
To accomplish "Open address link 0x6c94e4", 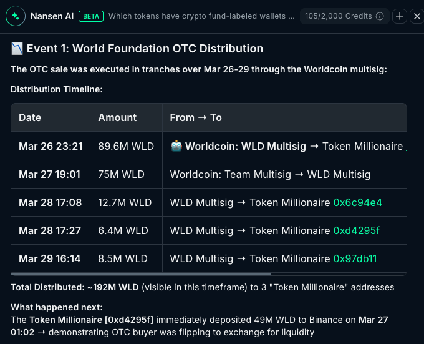I will (358, 202).
